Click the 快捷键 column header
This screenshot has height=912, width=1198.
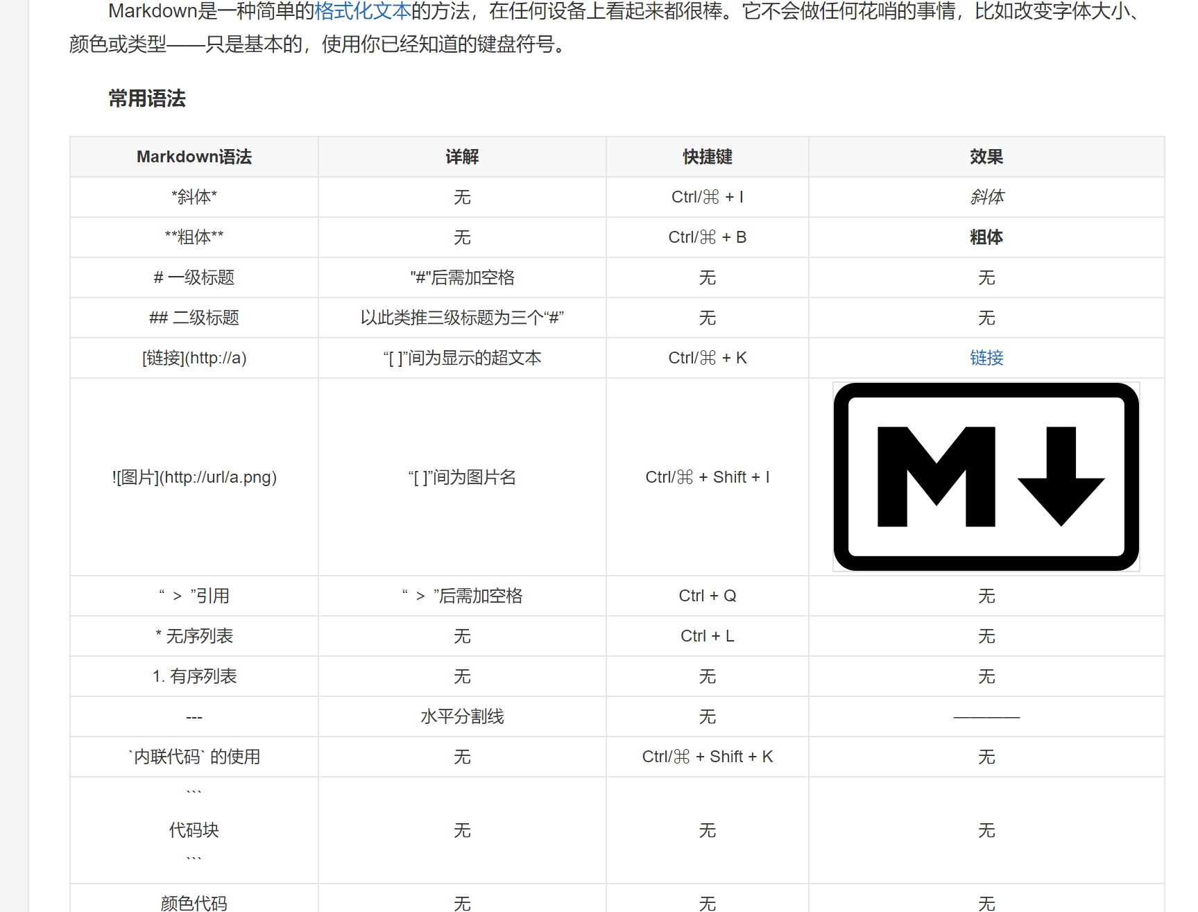pos(708,157)
